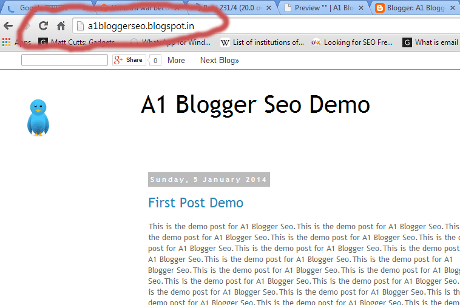Go to the browser Home page icon

pos(61,26)
